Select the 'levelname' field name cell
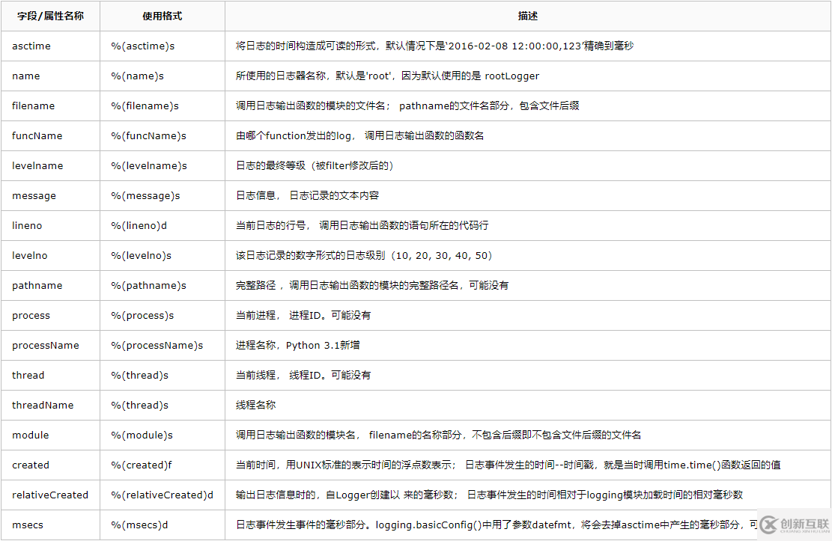Image resolution: width=832 pixels, height=541 pixels. click(50, 166)
